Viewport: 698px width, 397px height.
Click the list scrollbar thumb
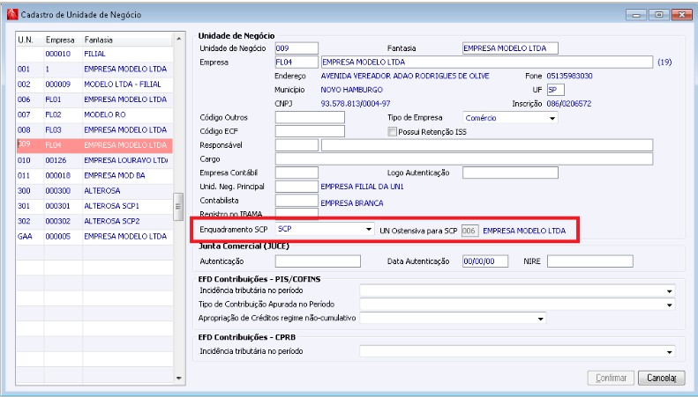(x=178, y=207)
